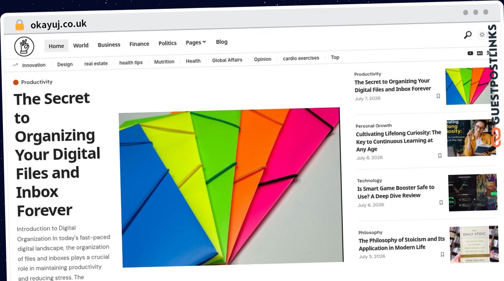Click the July 5, 2026 date text
Viewport: 504px width, 281px height.
[372, 257]
